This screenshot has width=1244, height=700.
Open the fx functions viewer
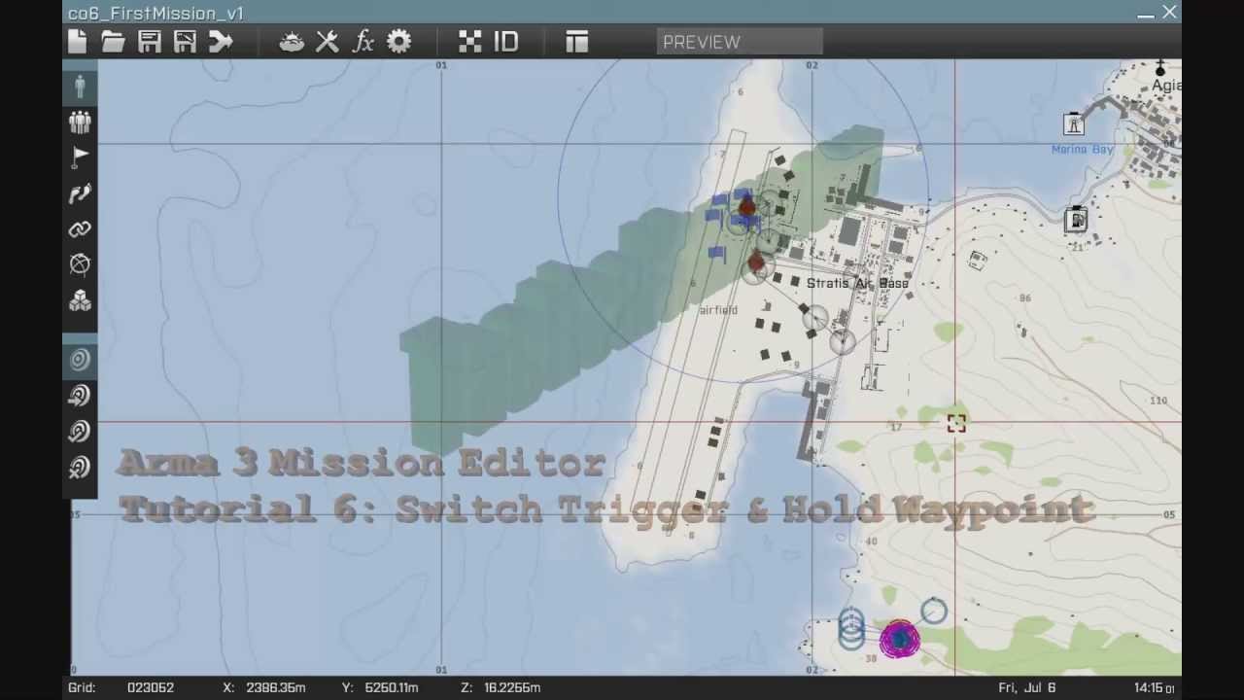click(x=363, y=42)
